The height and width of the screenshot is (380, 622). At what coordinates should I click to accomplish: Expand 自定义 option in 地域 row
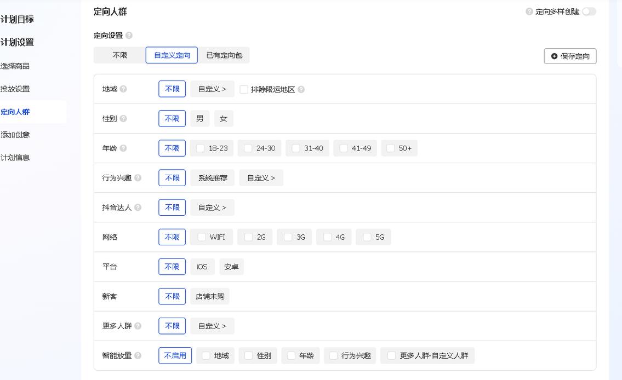click(x=212, y=89)
